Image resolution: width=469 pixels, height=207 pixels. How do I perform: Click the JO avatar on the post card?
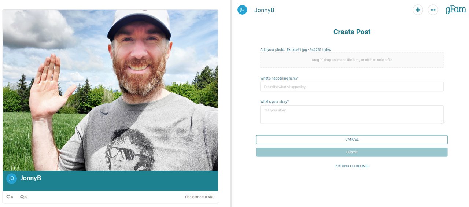[12, 178]
